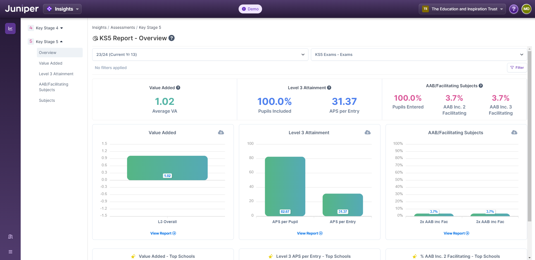Viewport: 535px width, 260px height.
Task: Click the L3 Overall bar in Value Added chart
Action: 167,168
